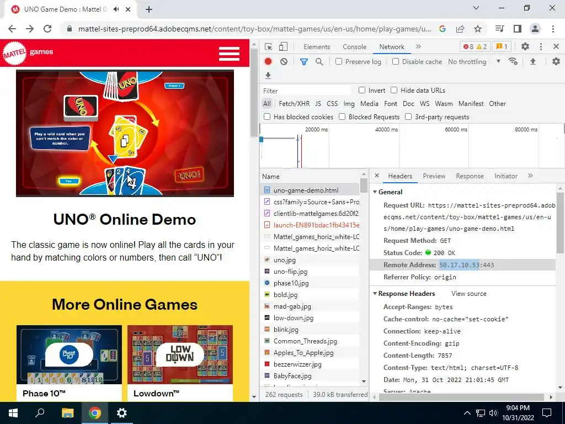Open the Lowdown game thumbnail
This screenshot has height=424, width=565.
[x=180, y=355]
